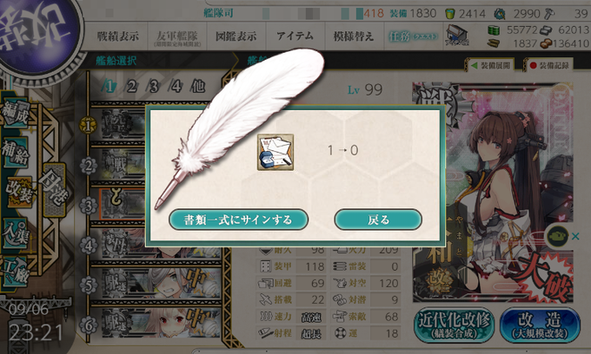Toggle the 装備記録 equipment record tab

pyautogui.click(x=549, y=66)
